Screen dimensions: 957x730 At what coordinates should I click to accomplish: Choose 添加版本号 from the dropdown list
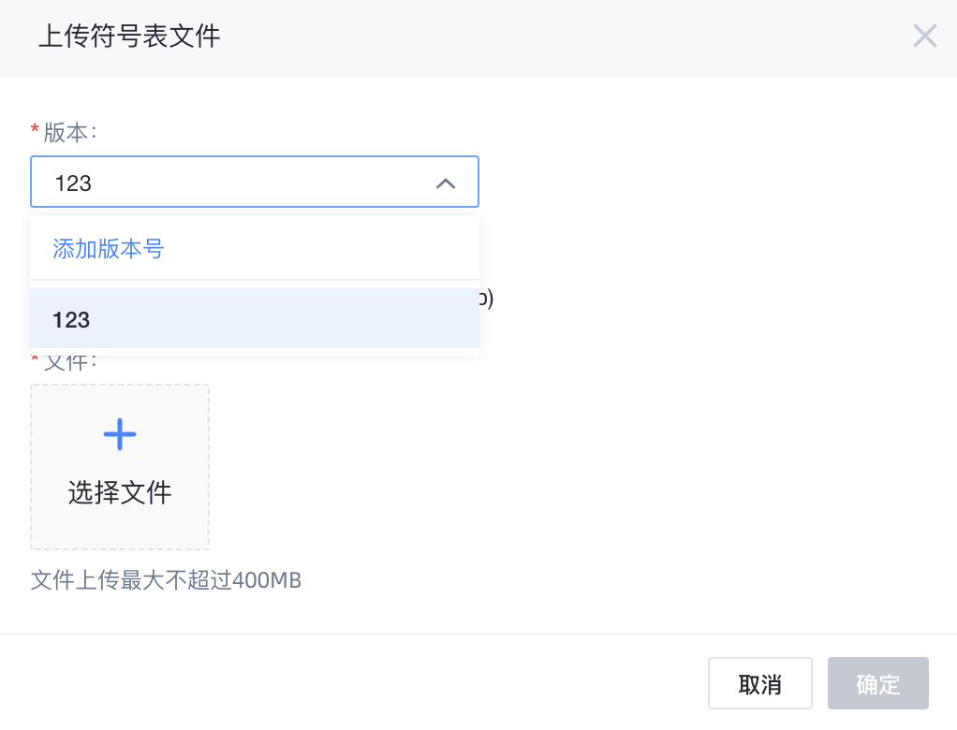tap(109, 249)
